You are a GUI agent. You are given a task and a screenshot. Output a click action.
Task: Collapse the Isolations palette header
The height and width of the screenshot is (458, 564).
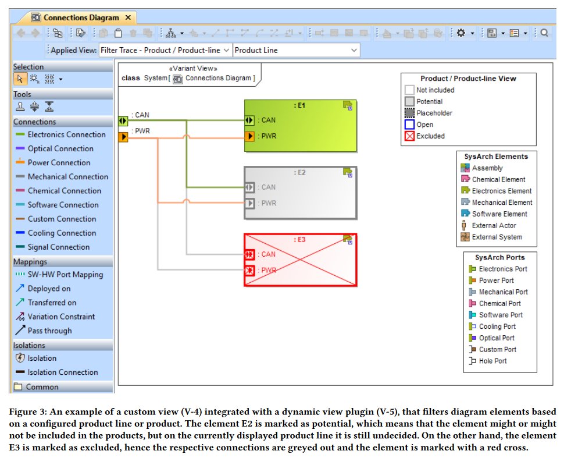pyautogui.click(x=63, y=345)
